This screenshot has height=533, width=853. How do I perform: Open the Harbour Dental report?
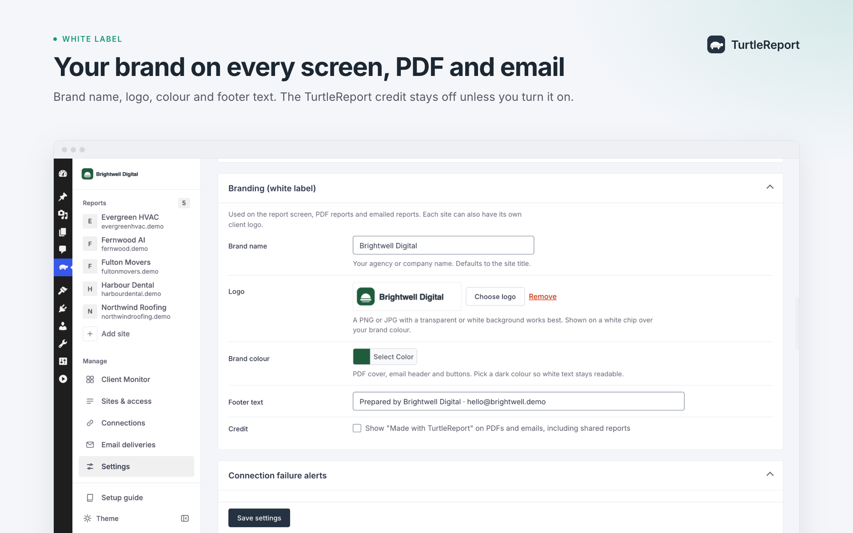[x=136, y=289]
